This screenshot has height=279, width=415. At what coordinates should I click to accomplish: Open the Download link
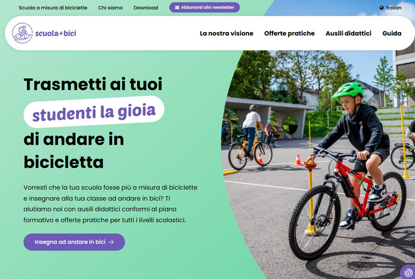(146, 8)
